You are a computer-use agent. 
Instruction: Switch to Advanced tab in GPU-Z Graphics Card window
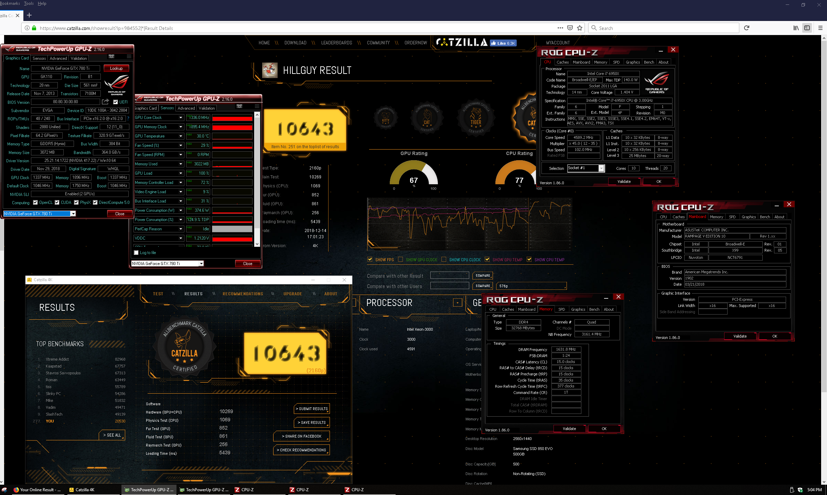58,58
